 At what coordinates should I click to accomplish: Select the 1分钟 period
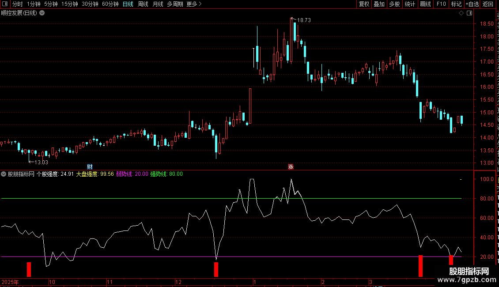(x=34, y=4)
